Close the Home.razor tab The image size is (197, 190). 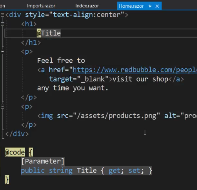tap(157, 6)
